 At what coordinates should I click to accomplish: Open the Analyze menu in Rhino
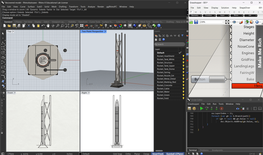(x=91, y=7)
